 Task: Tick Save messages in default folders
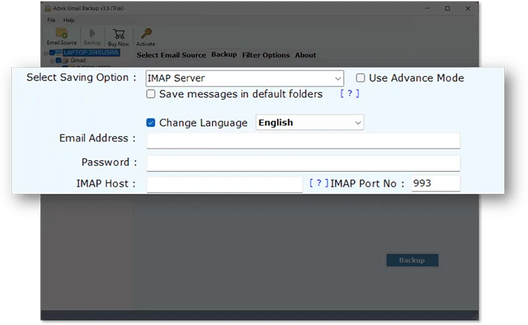pyautogui.click(x=150, y=94)
